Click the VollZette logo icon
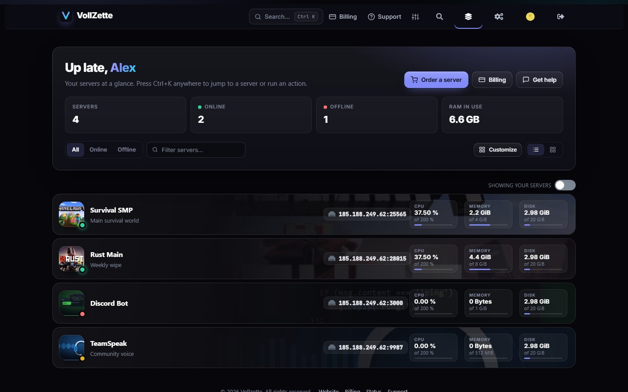The width and height of the screenshot is (628, 392). tap(66, 16)
